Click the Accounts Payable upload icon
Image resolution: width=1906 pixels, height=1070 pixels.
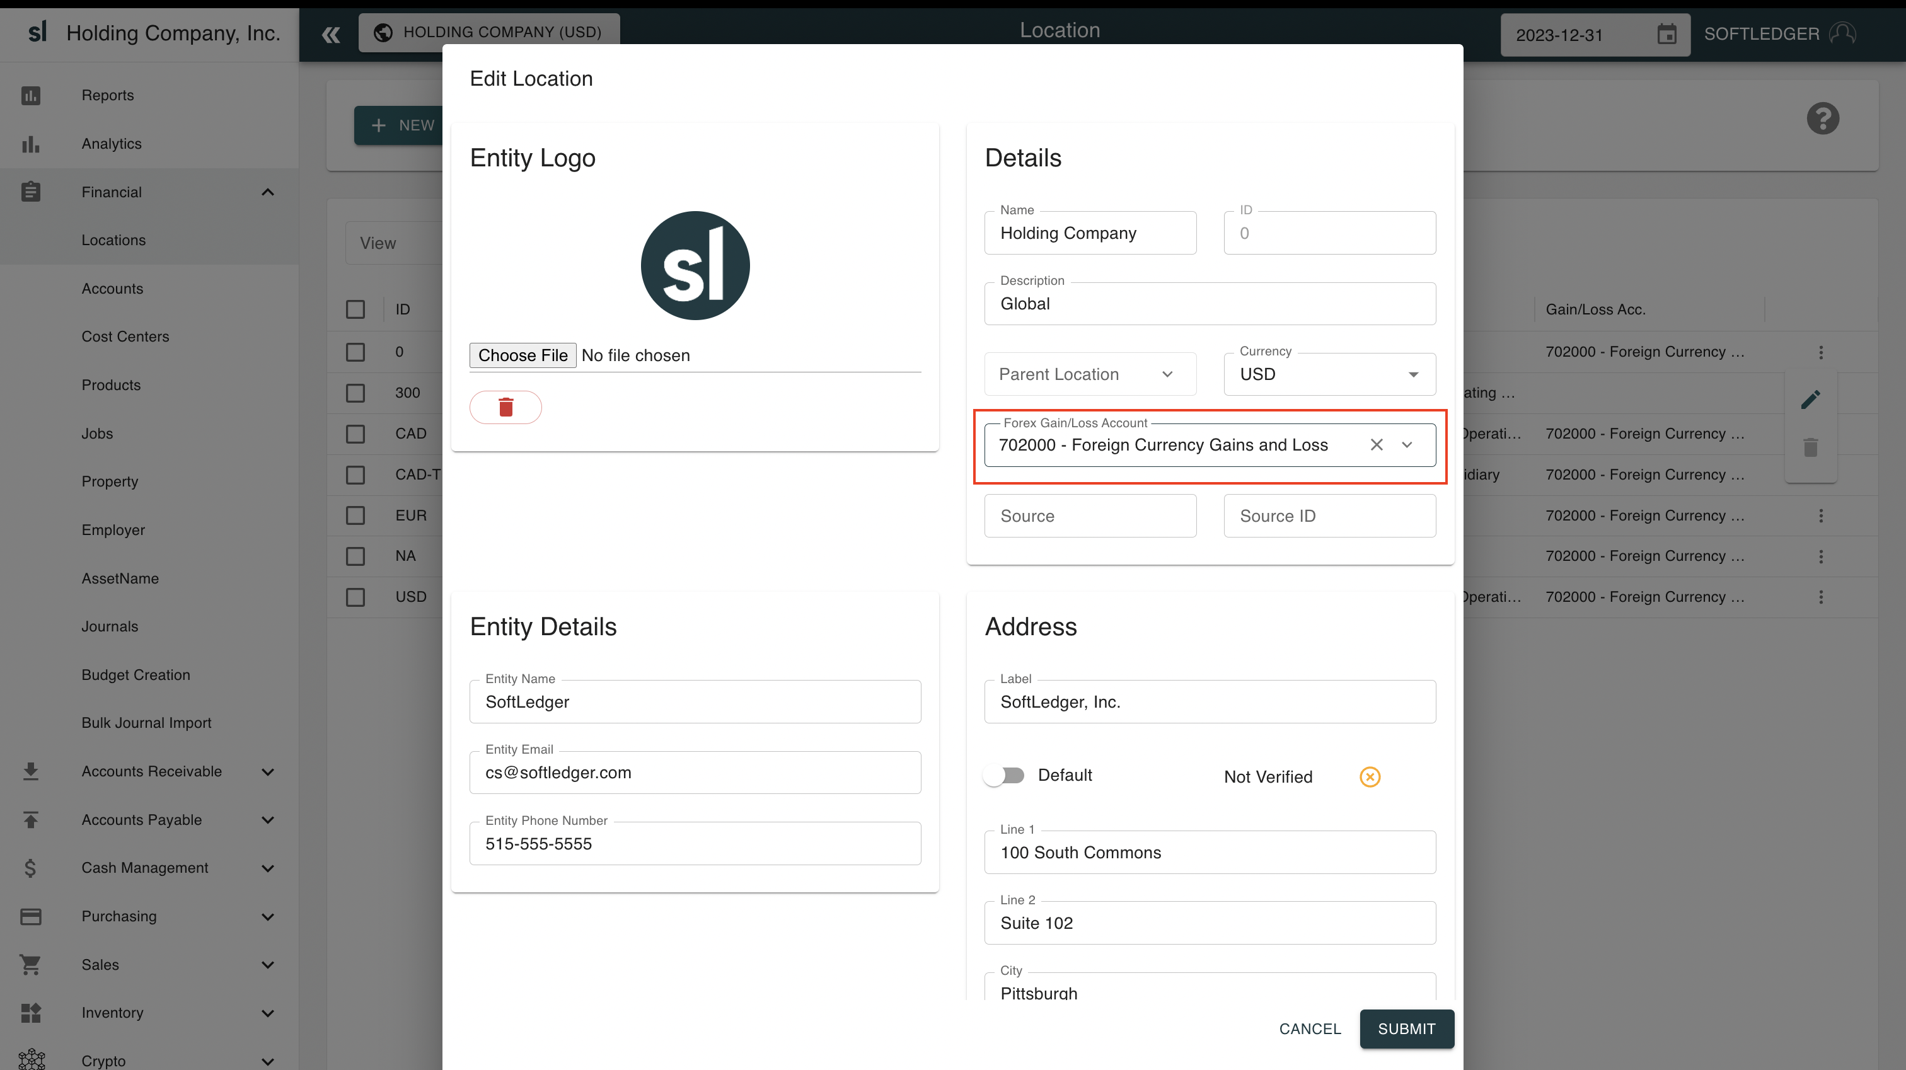[30, 819]
